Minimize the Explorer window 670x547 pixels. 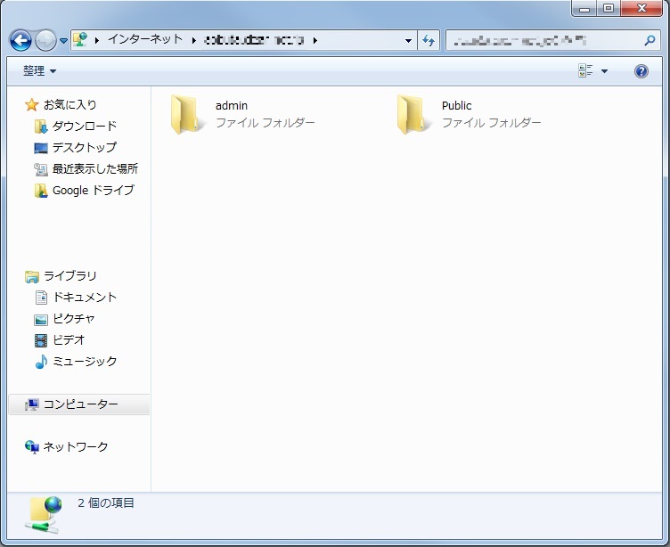pyautogui.click(x=584, y=9)
